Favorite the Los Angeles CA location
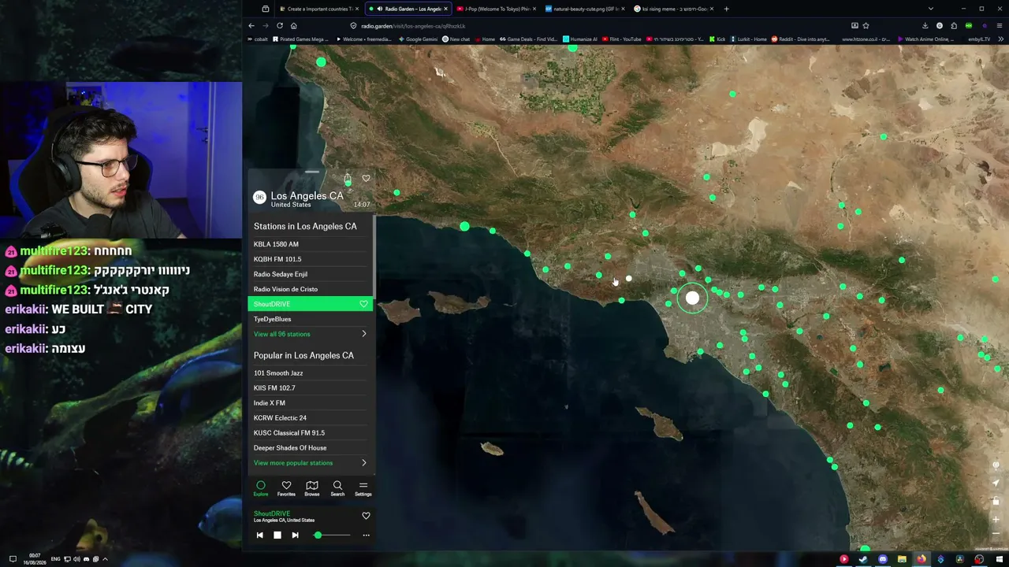 coord(366,179)
